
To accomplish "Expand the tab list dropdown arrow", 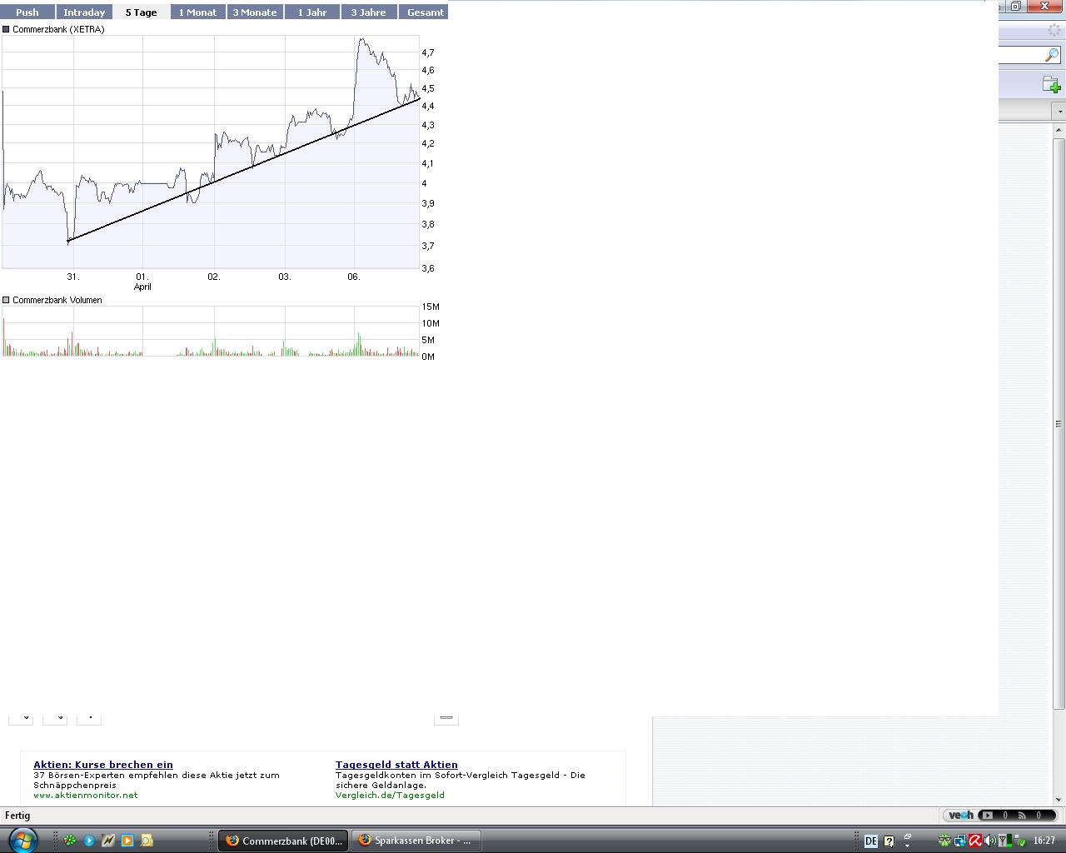I will click(1059, 111).
